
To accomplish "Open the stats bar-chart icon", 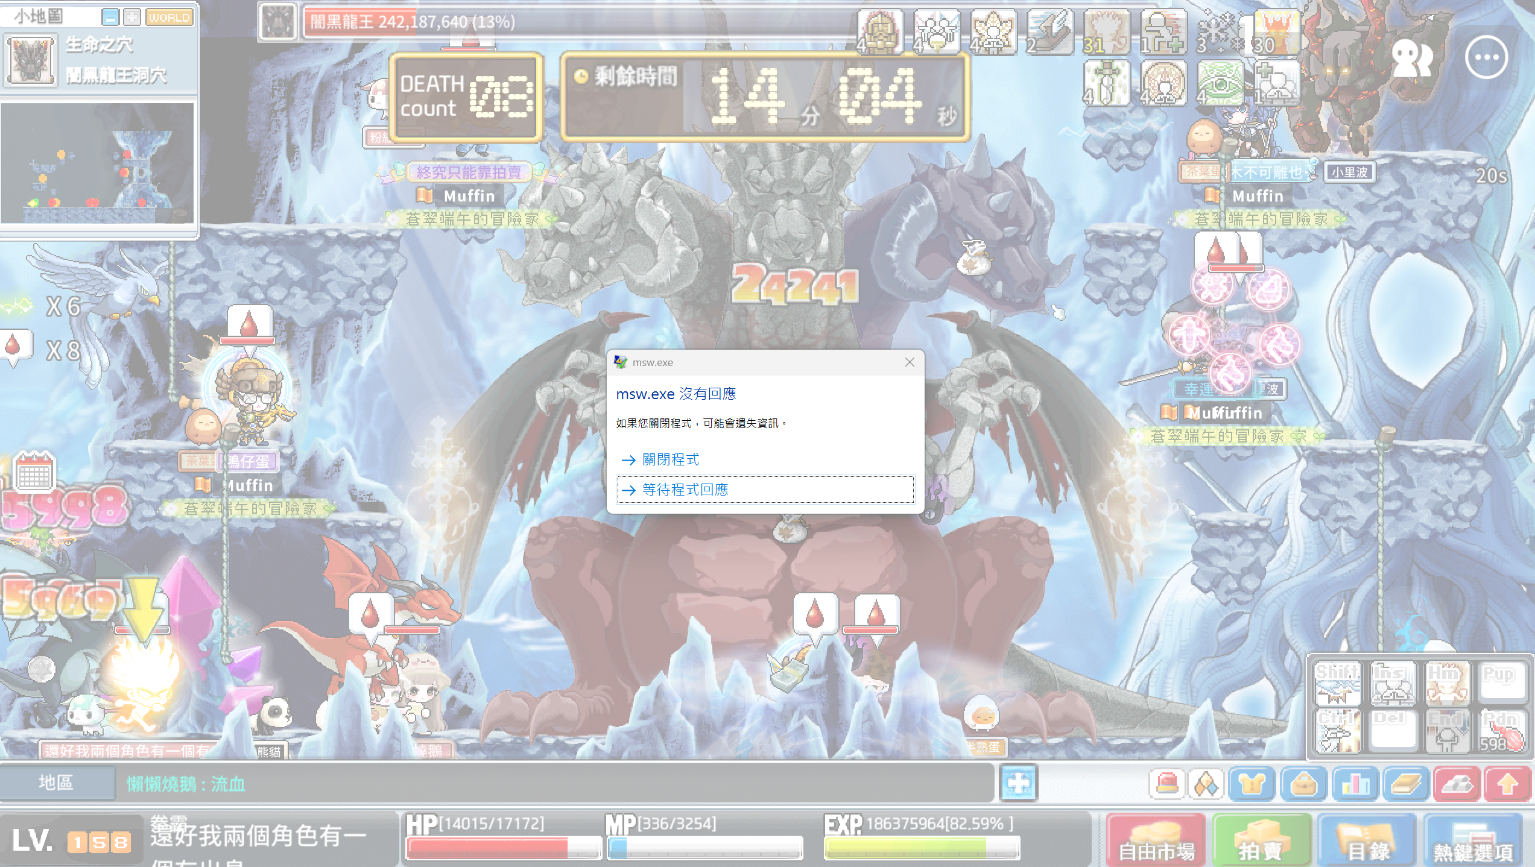I will [x=1355, y=784].
